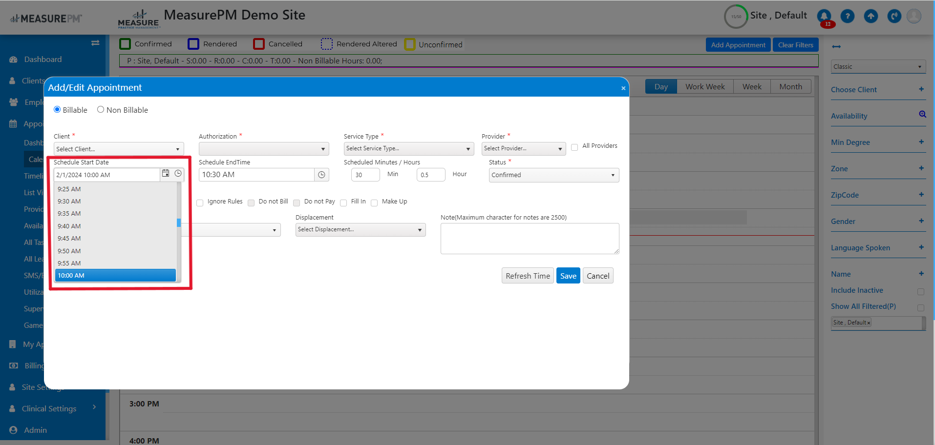Click the Clear Filters button
The height and width of the screenshot is (445, 935).
click(795, 45)
